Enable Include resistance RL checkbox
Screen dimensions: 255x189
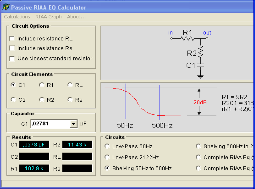point(12,39)
